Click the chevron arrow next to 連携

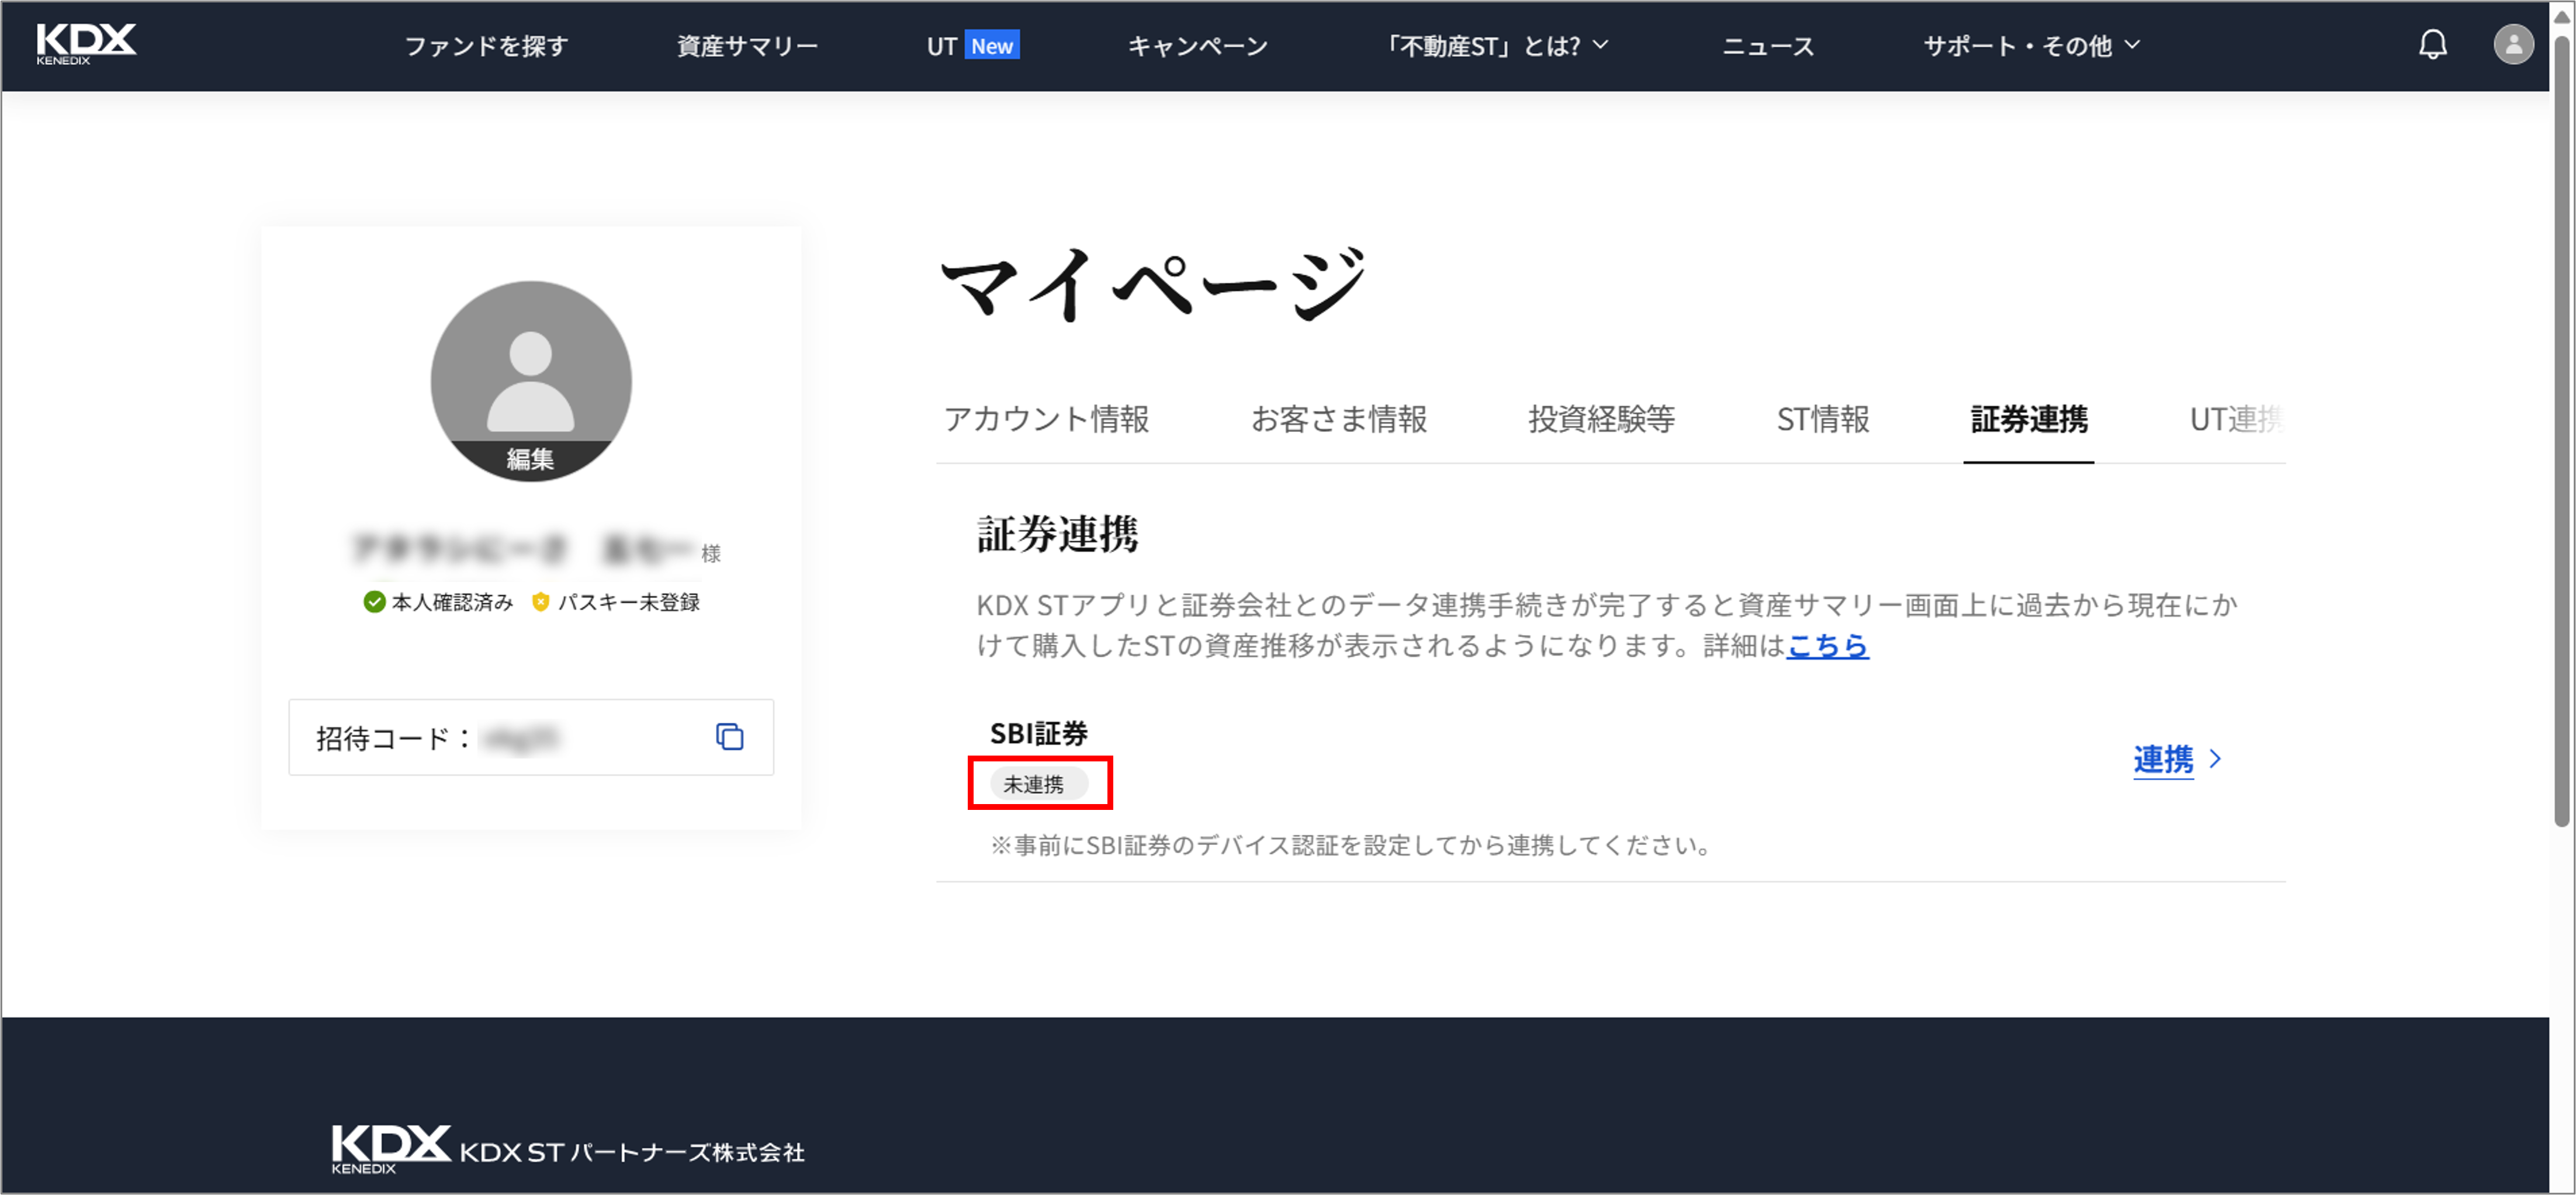tap(2215, 759)
